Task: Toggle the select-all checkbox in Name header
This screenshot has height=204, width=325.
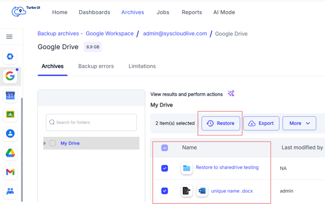Action: click(164, 147)
